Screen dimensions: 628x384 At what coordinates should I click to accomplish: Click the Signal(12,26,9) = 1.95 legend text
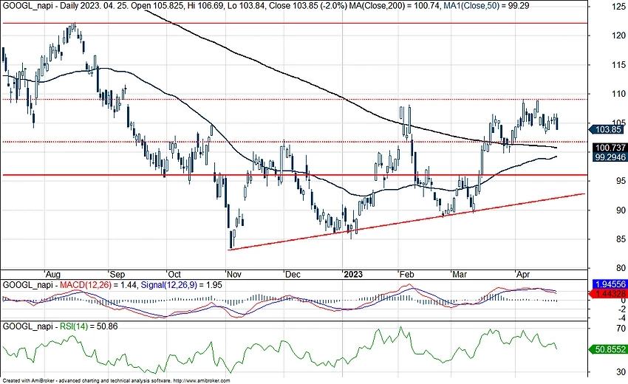183,285
